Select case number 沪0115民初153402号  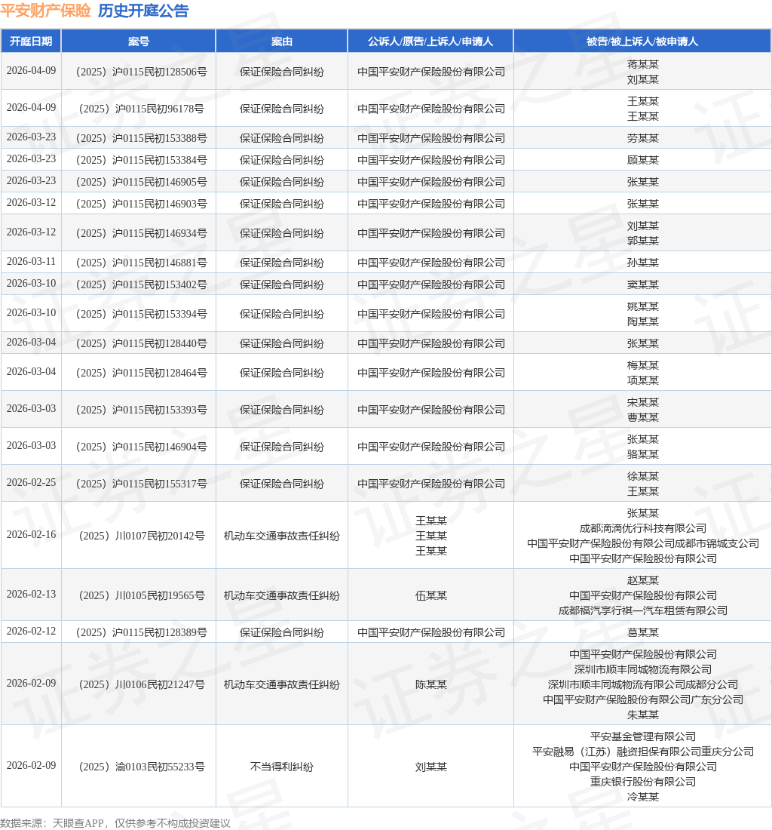point(141,284)
